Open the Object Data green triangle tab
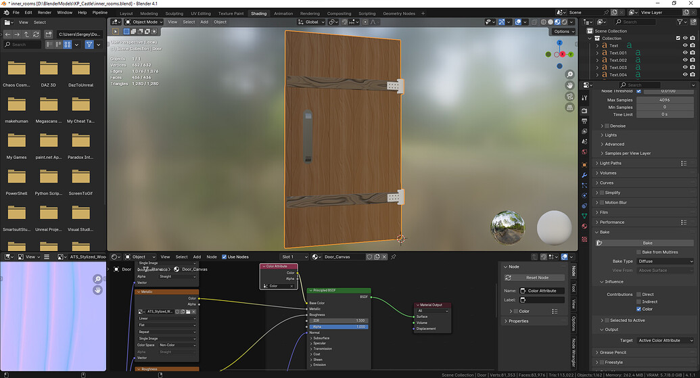 [x=584, y=216]
